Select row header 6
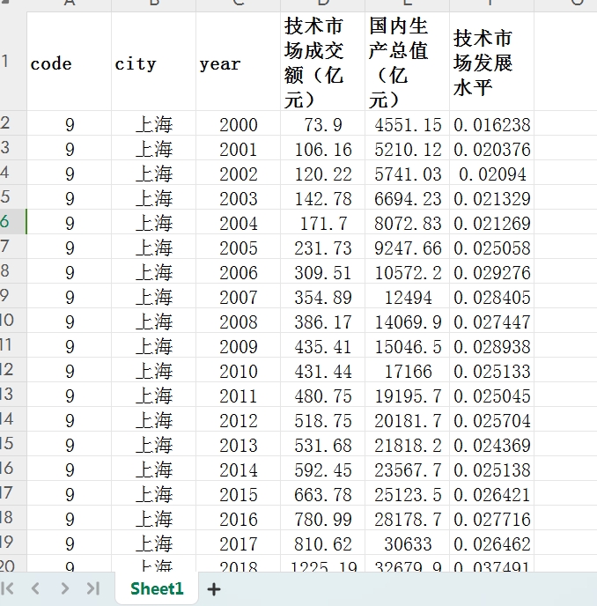The image size is (597, 606). click(13, 221)
